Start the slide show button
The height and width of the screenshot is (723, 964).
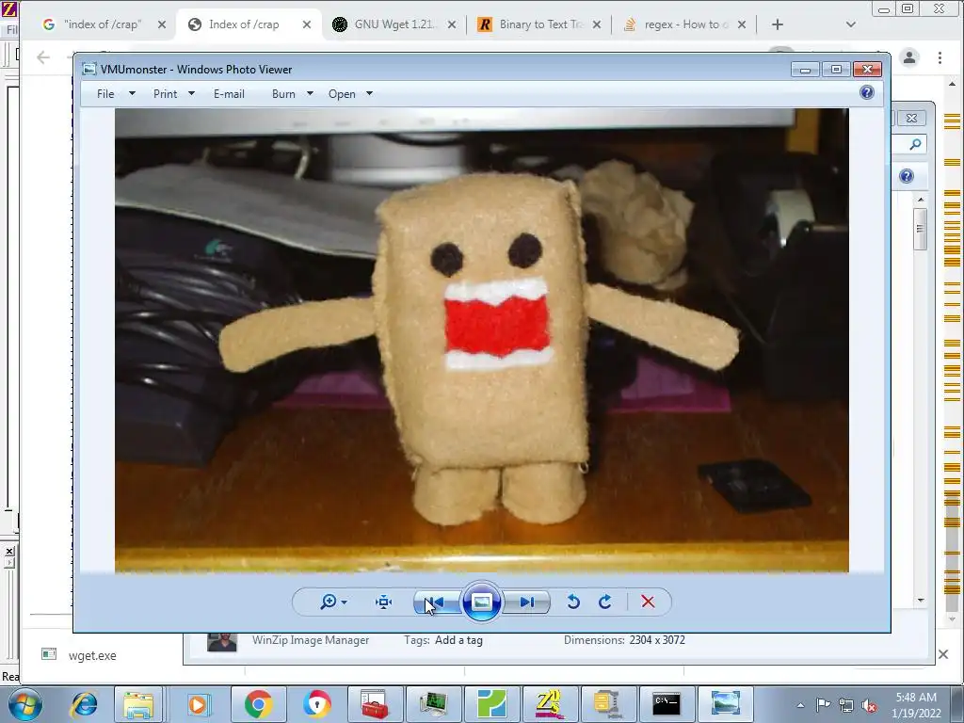pos(481,602)
